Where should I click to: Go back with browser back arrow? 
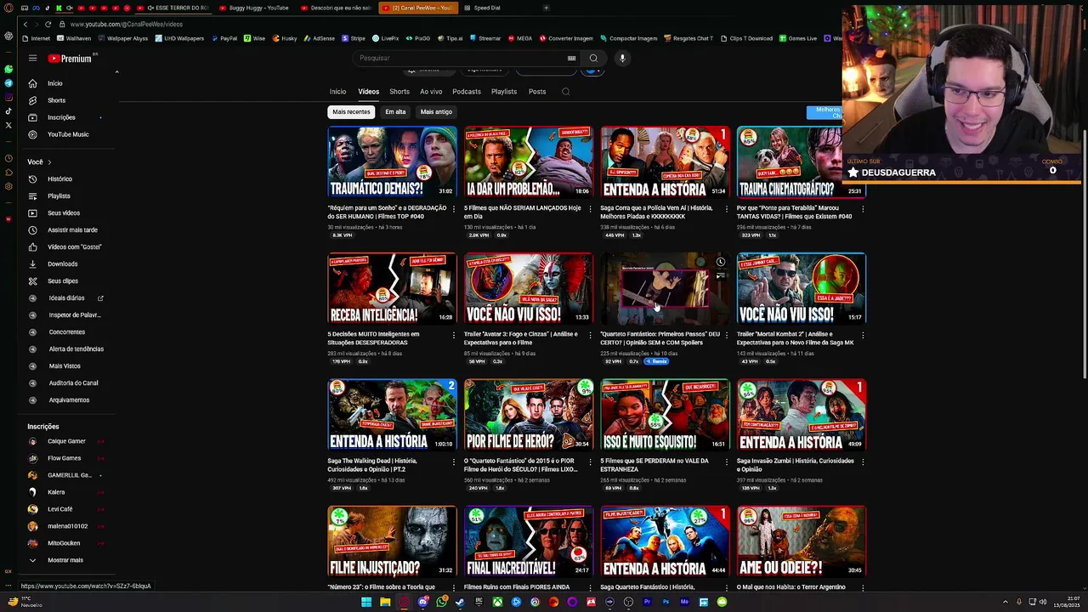[x=25, y=24]
